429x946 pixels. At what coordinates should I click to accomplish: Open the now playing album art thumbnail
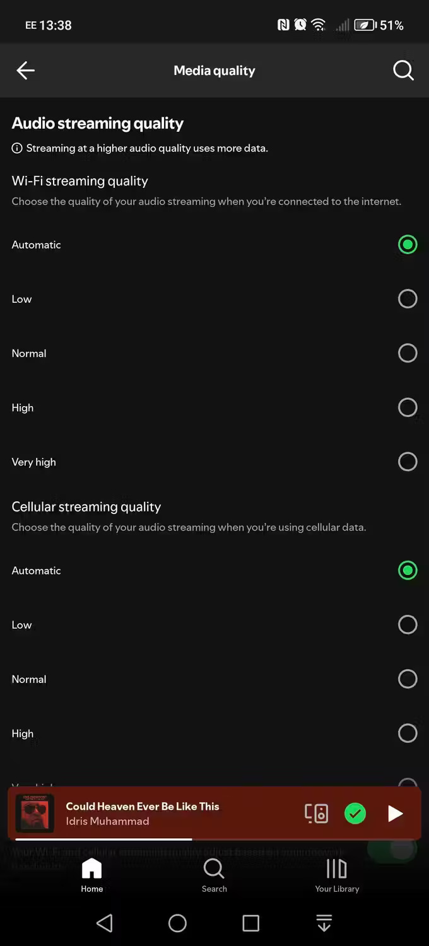tap(35, 814)
